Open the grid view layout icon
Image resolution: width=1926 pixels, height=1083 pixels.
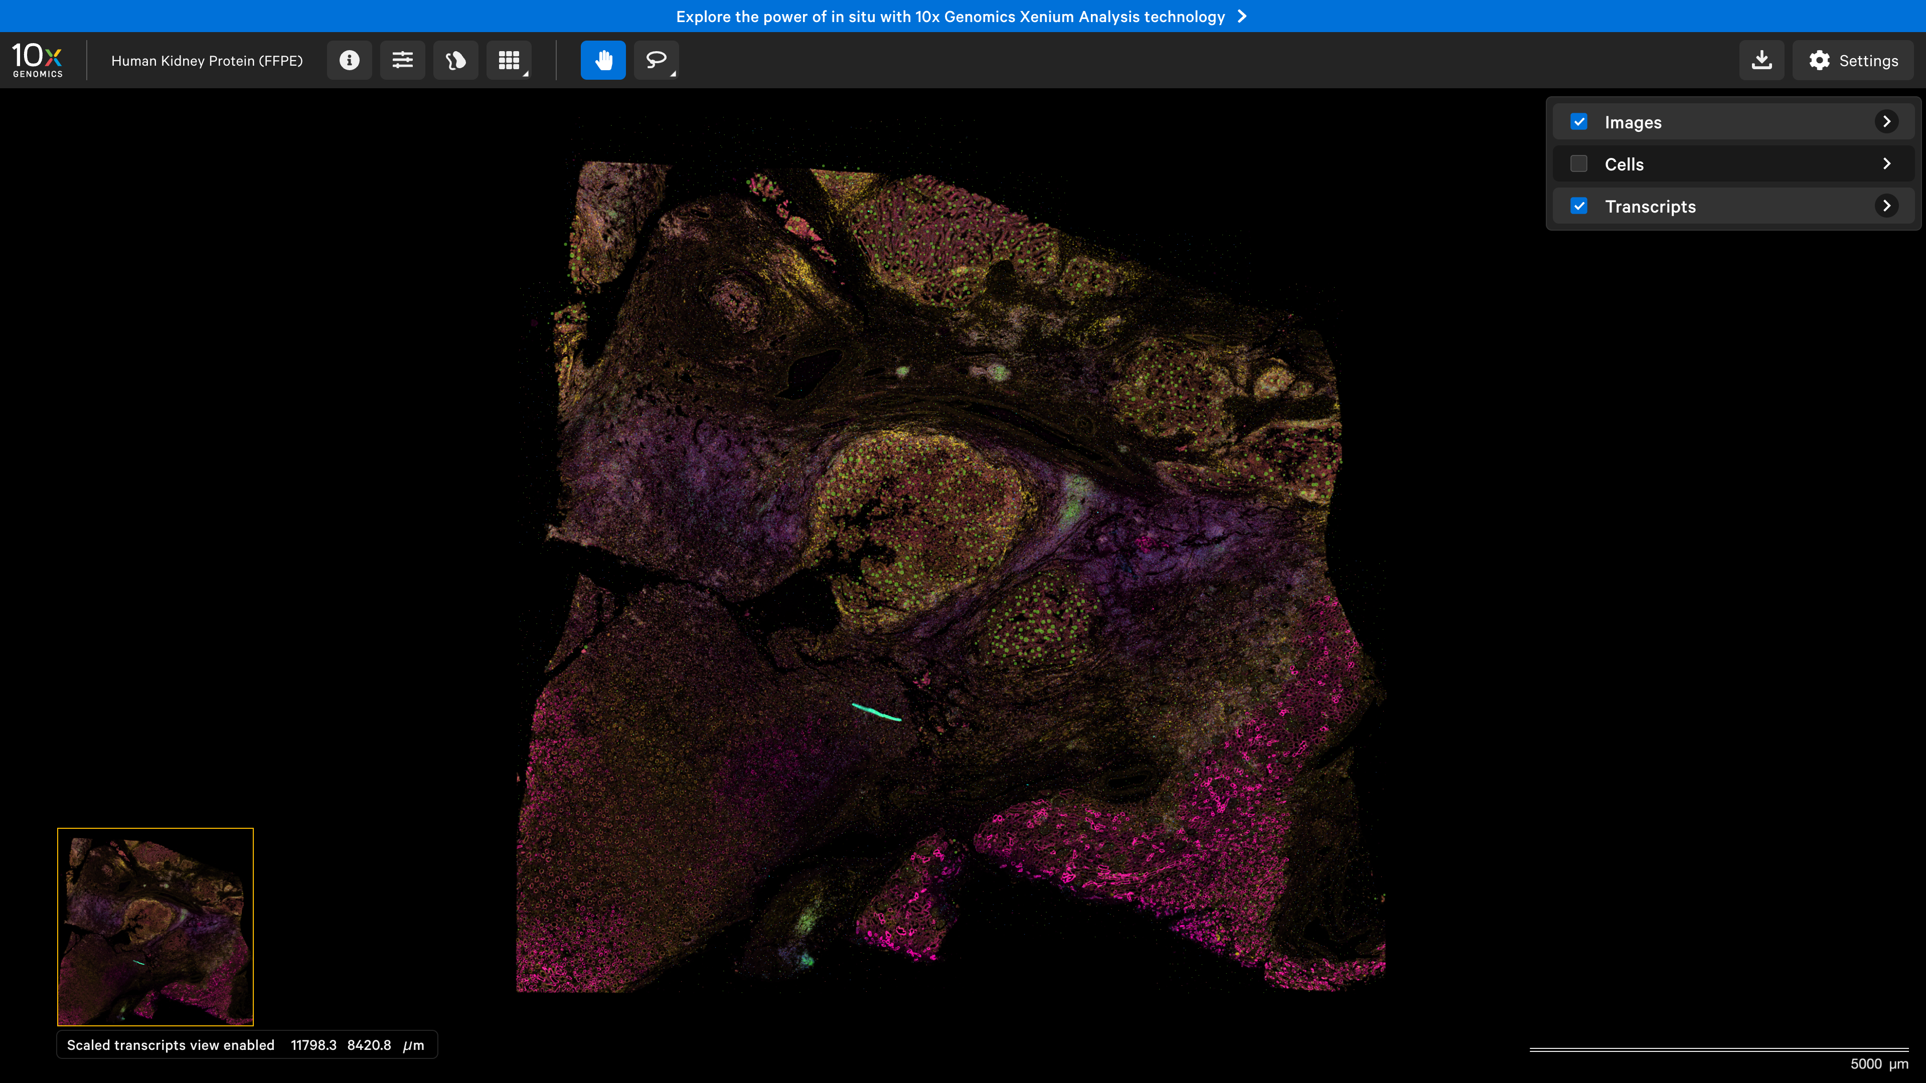click(509, 61)
